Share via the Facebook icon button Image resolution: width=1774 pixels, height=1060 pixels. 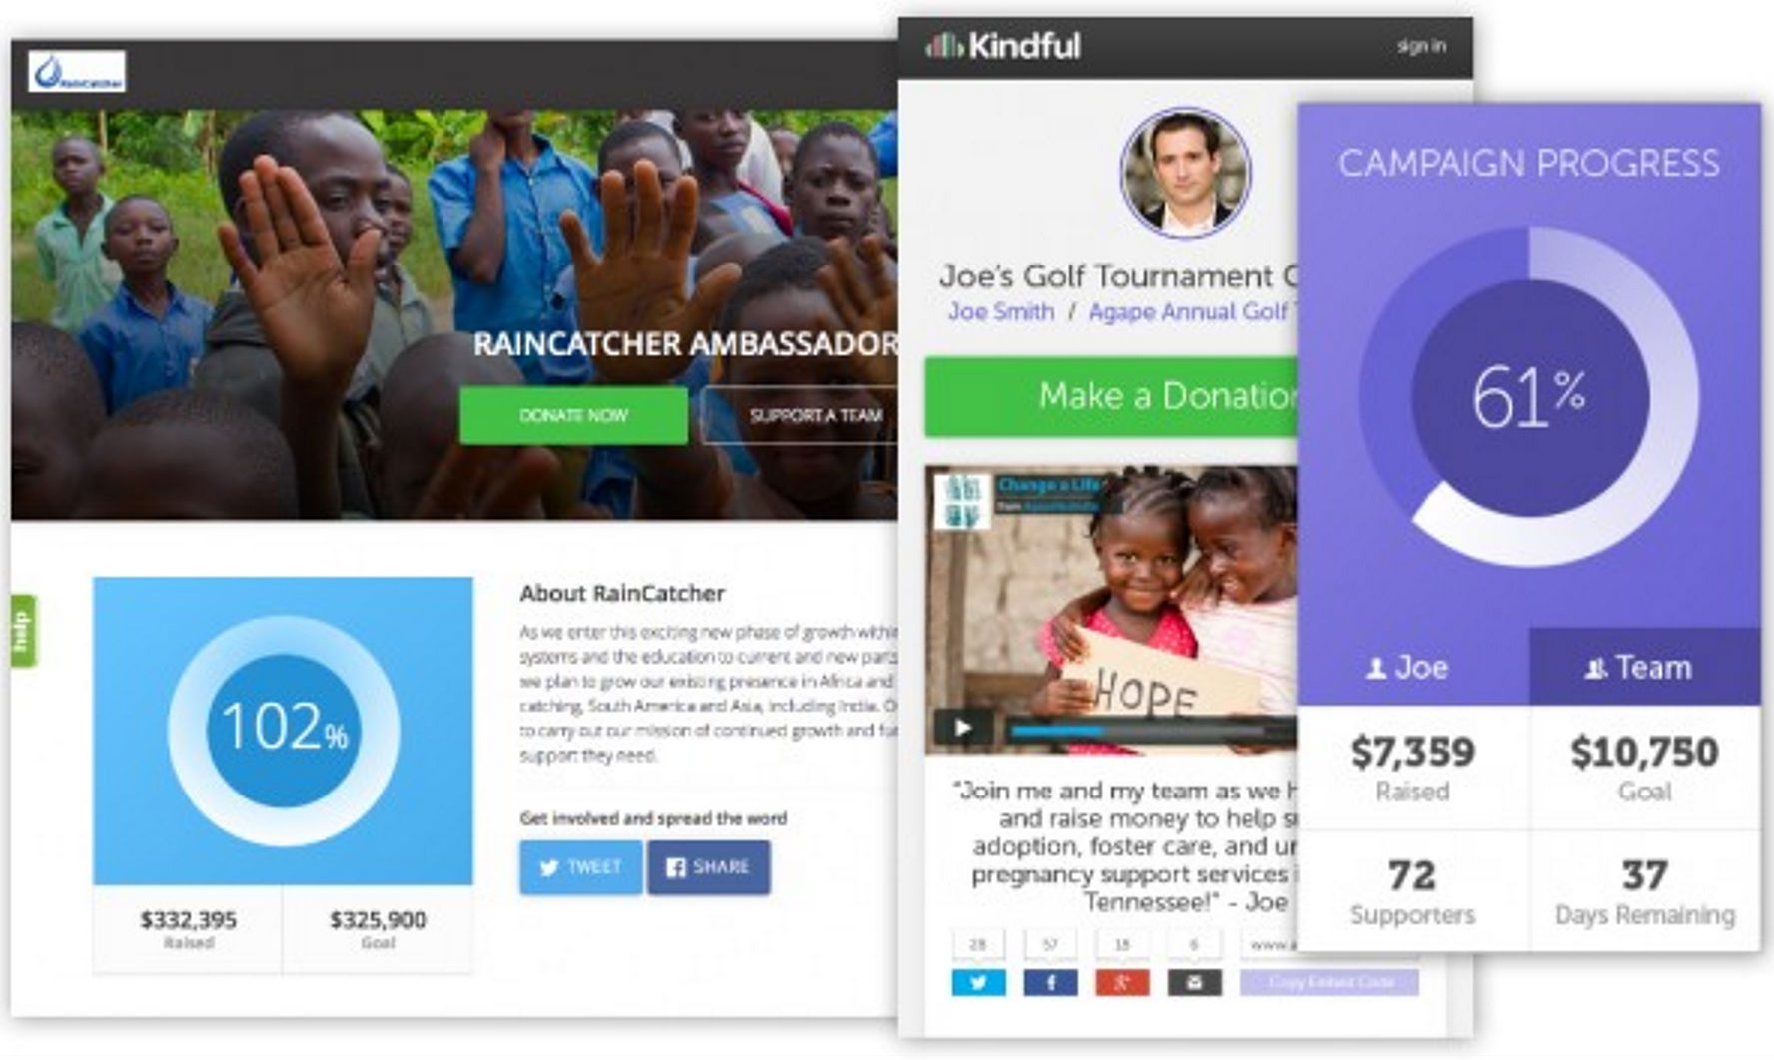[1050, 983]
